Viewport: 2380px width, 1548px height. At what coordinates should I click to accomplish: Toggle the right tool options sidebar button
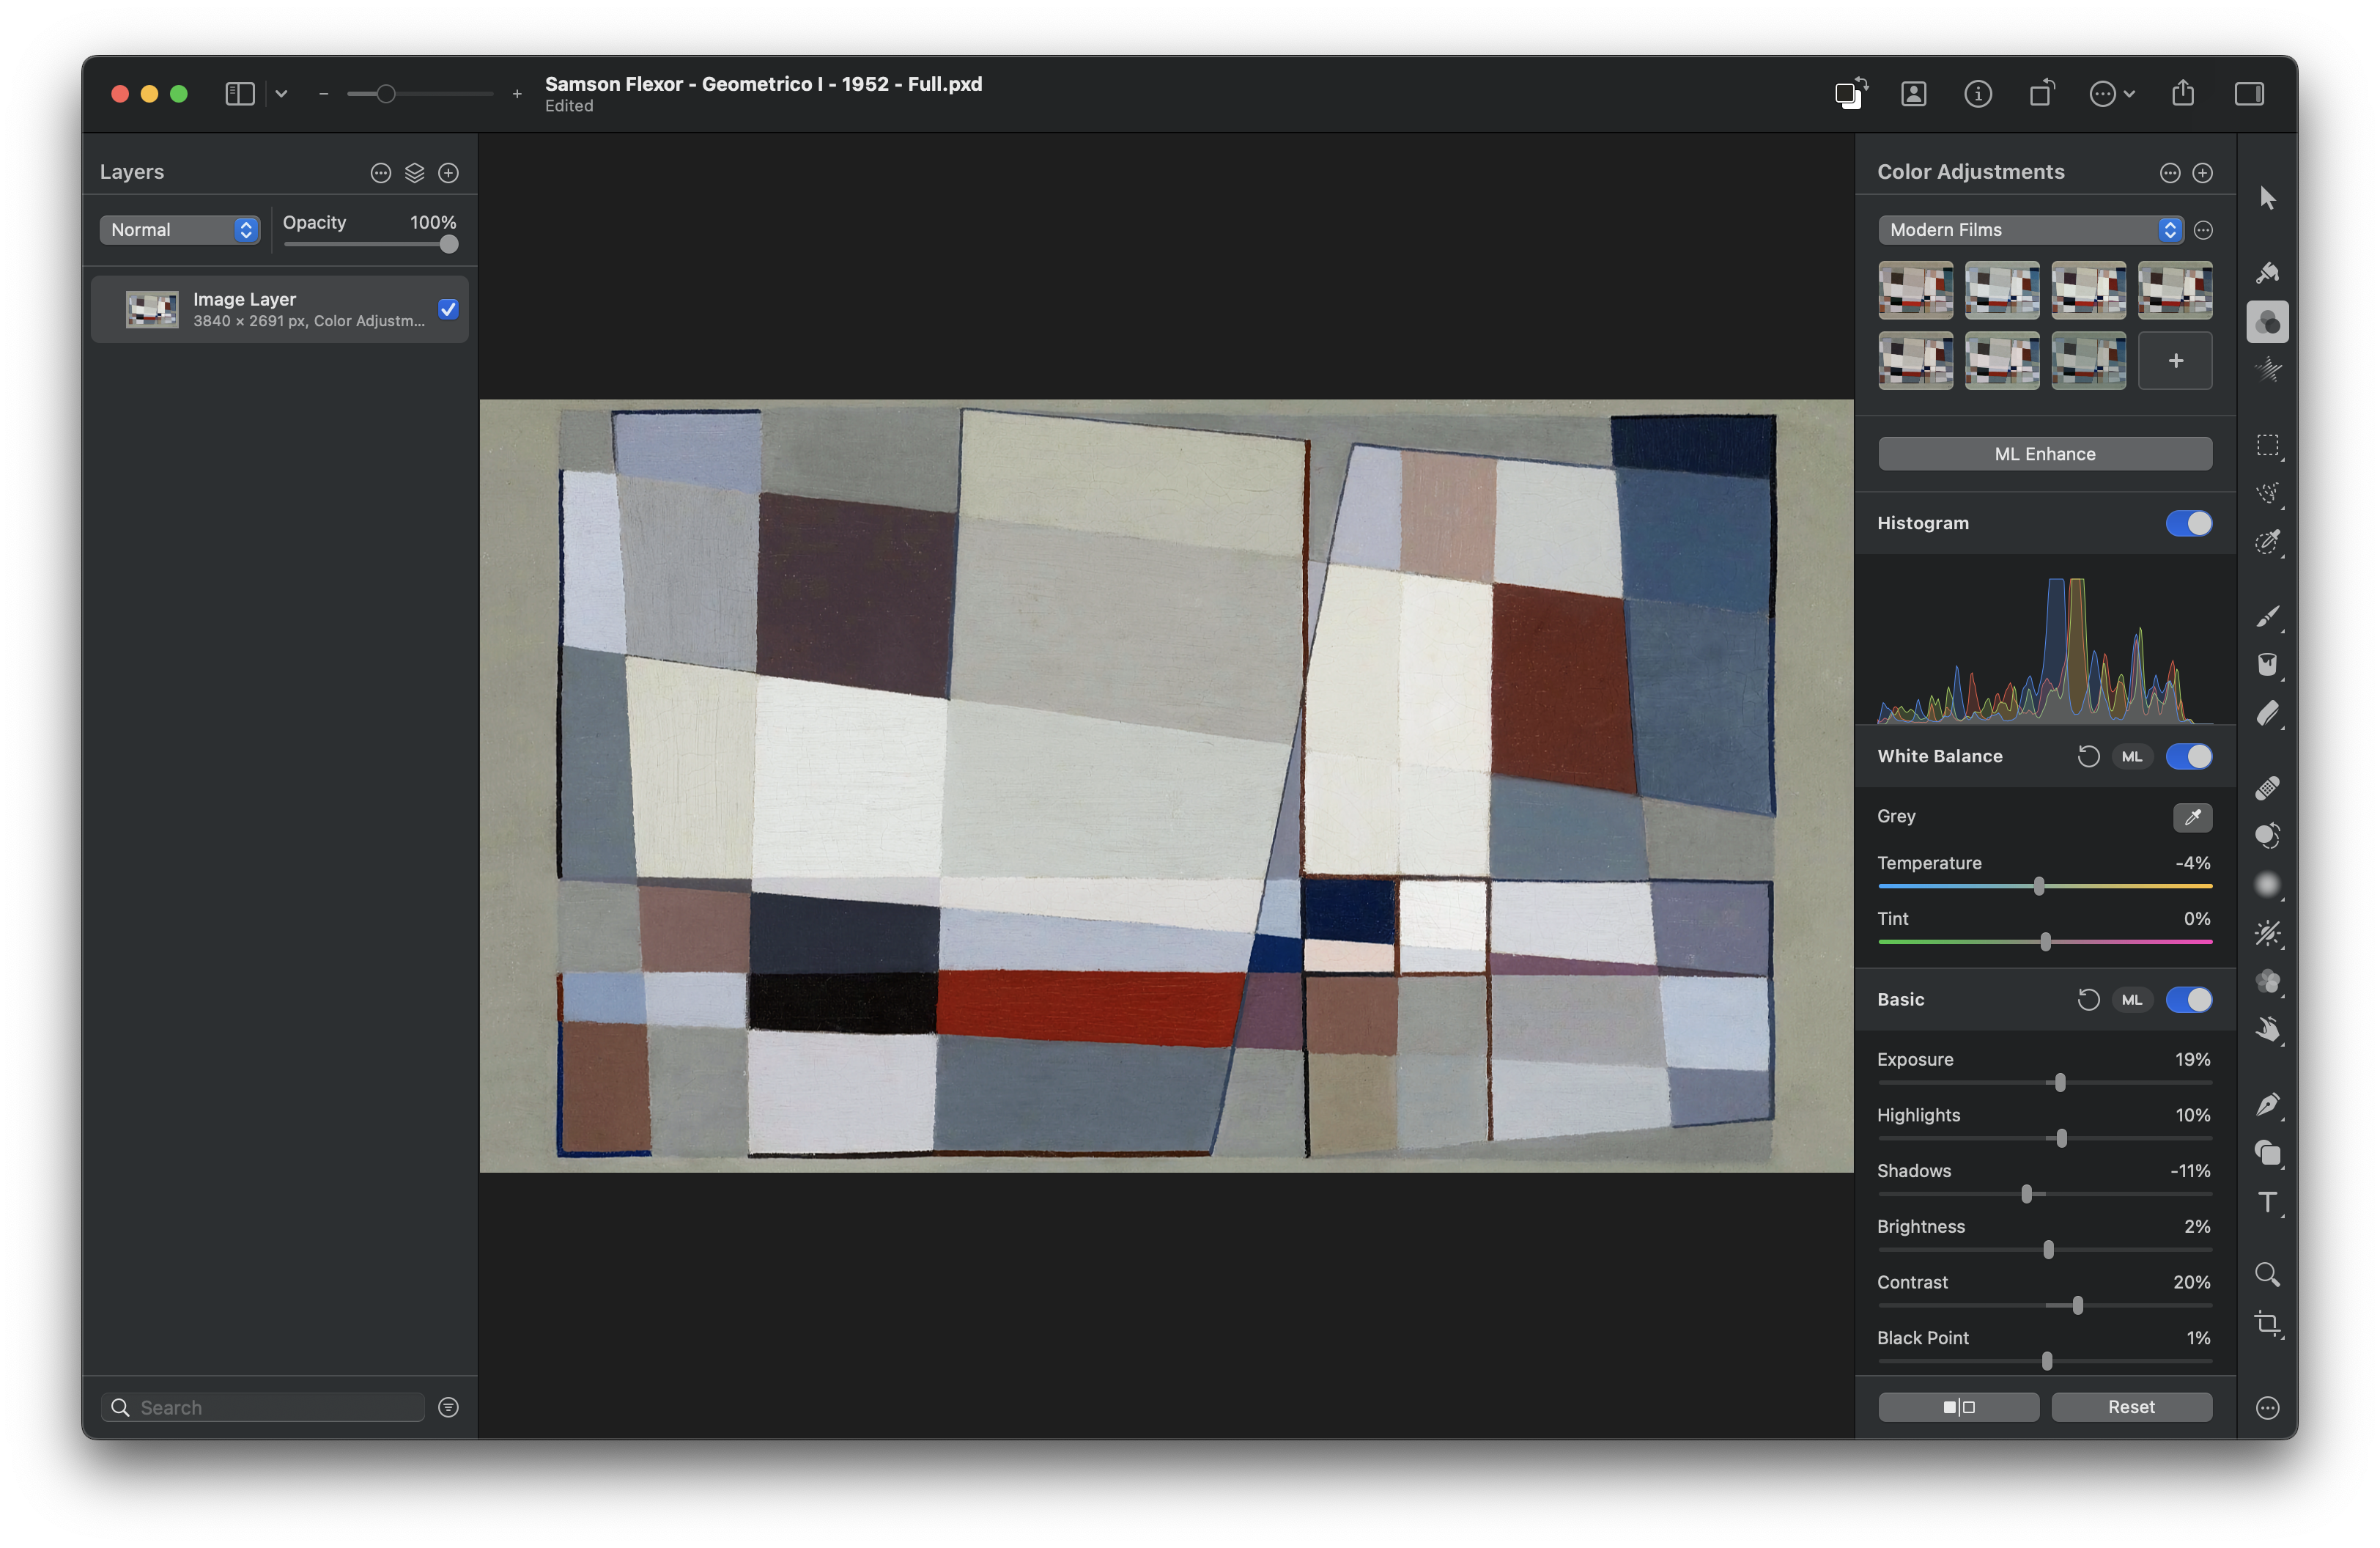coord(2249,94)
